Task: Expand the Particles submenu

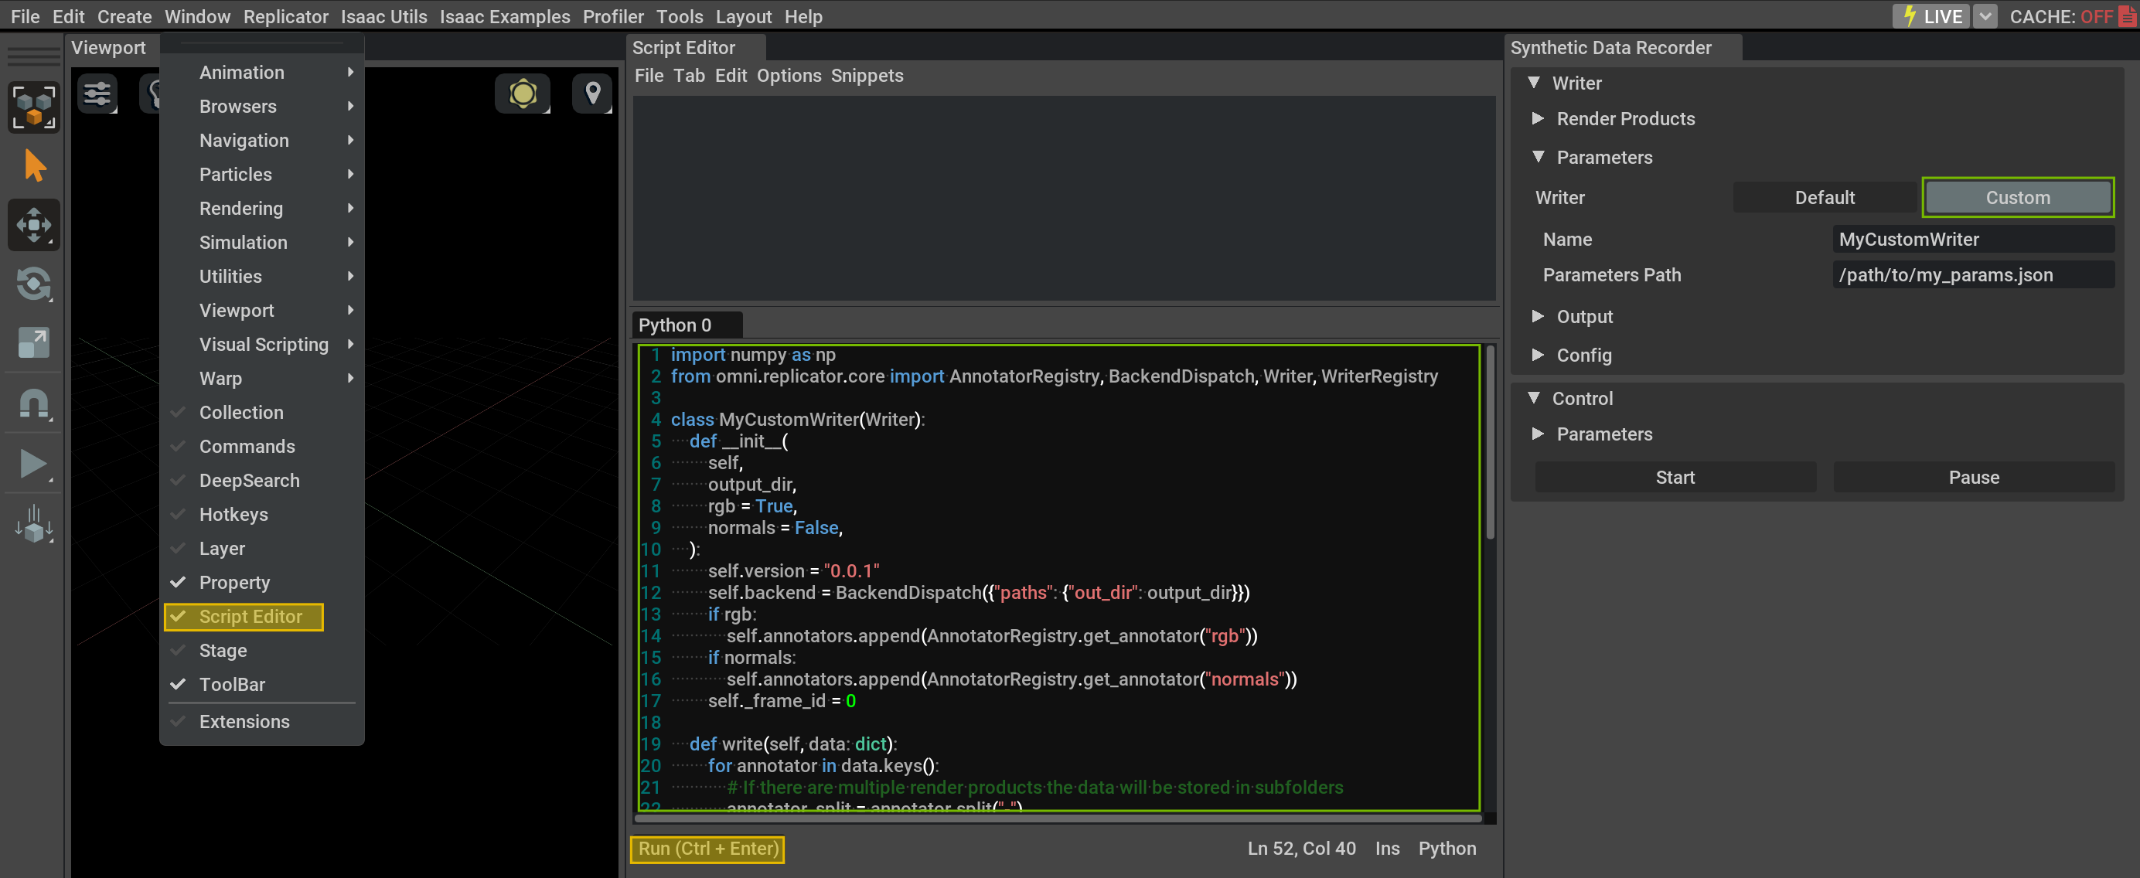Action: pyautogui.click(x=261, y=175)
